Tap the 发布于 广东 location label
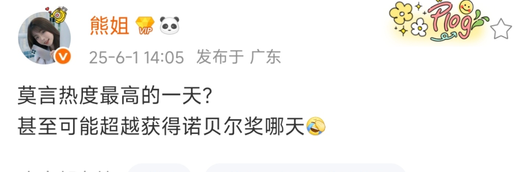This screenshot has height=172, width=530. [x=239, y=57]
